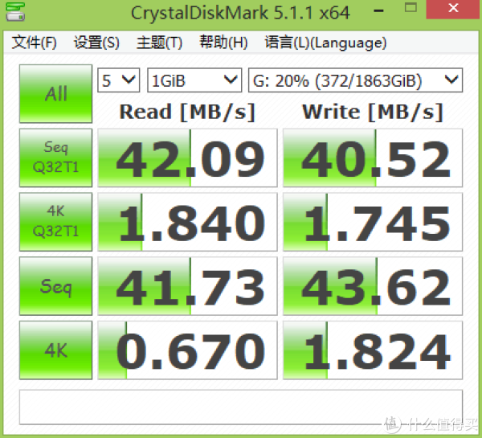482x438 pixels.
Task: Select the Seq read result 41.73
Action: (x=187, y=286)
